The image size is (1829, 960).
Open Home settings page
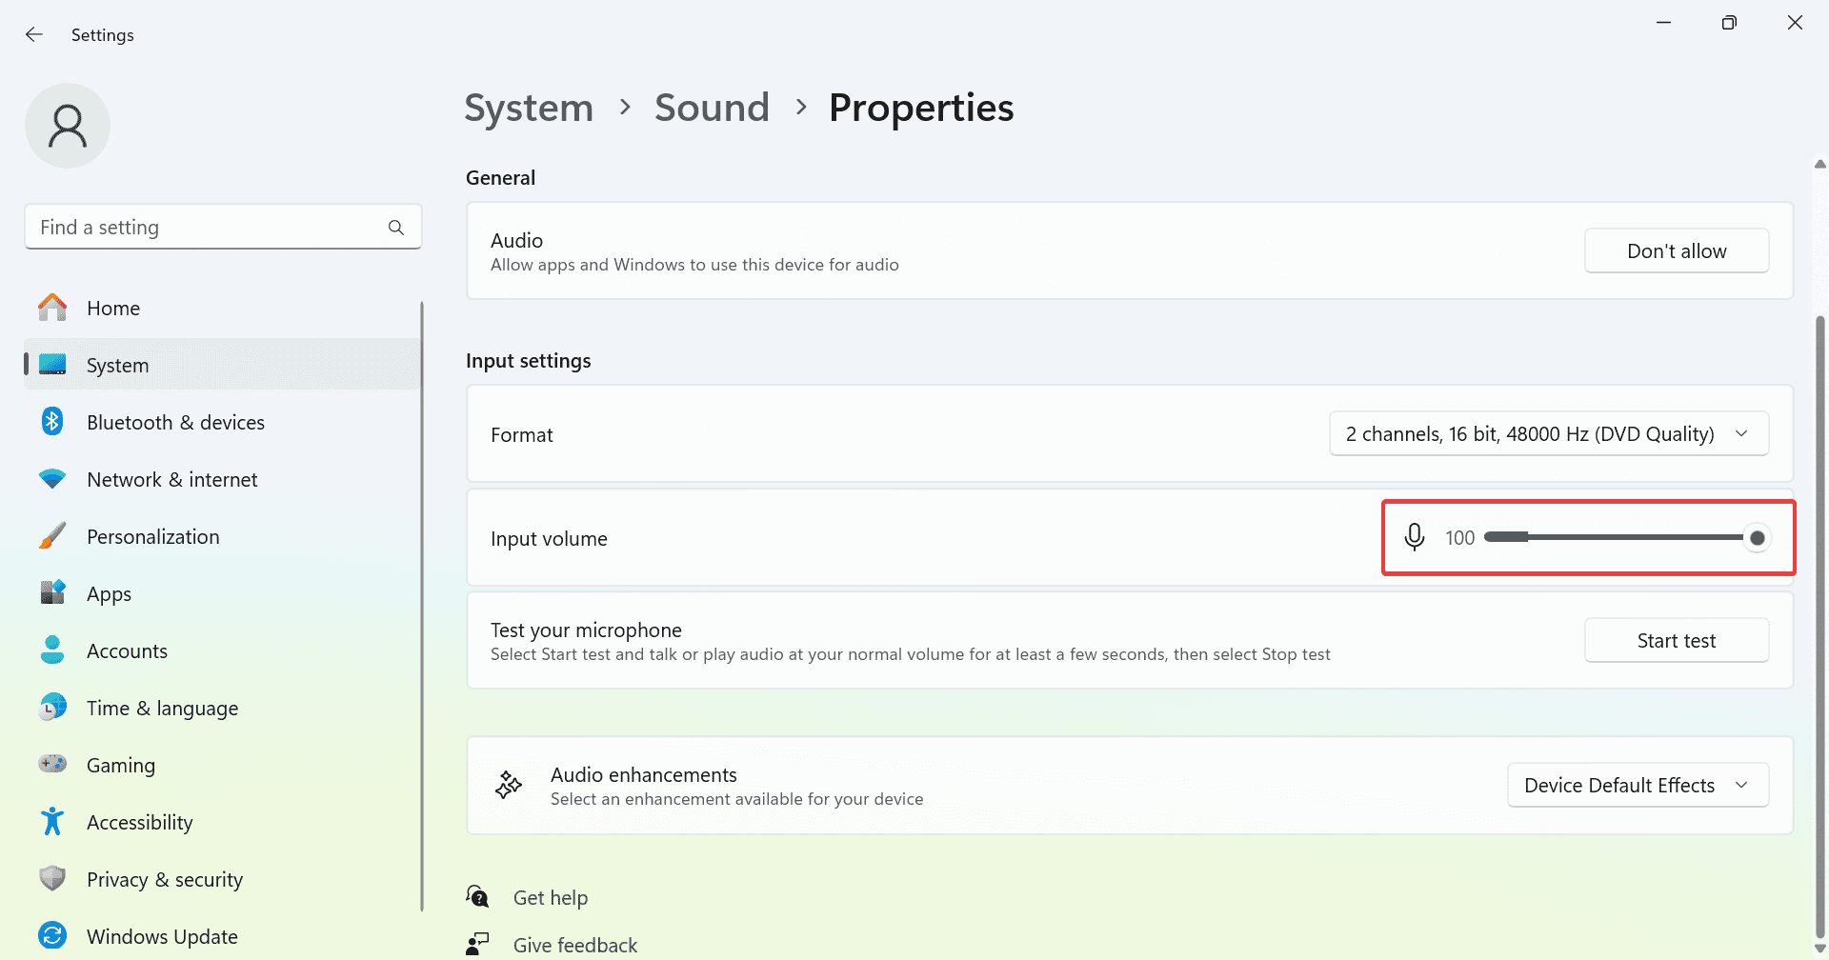tap(222, 308)
